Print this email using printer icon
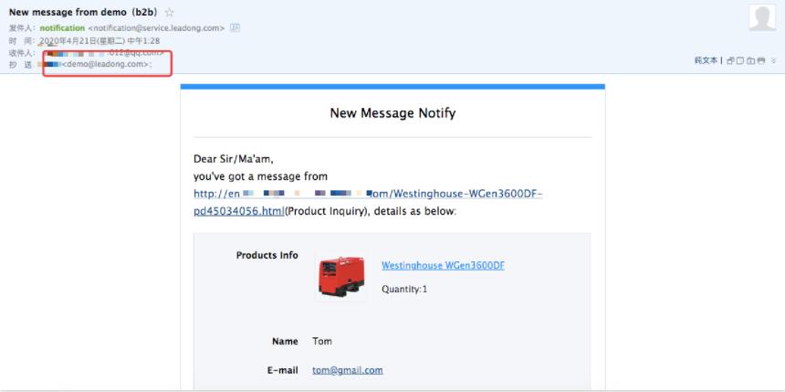The height and width of the screenshot is (392, 785). [761, 60]
